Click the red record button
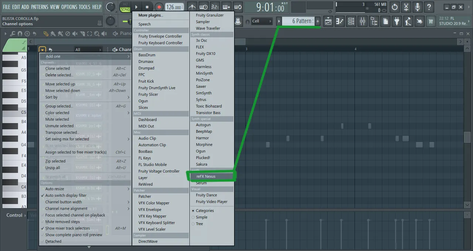 [x=159, y=7]
